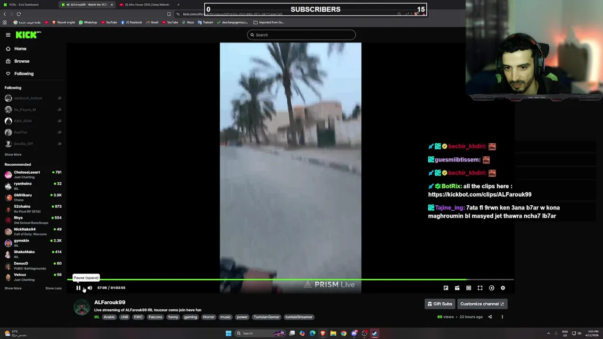Open a new browser tab
Screen dimensions: 603x339
click(x=178, y=5)
